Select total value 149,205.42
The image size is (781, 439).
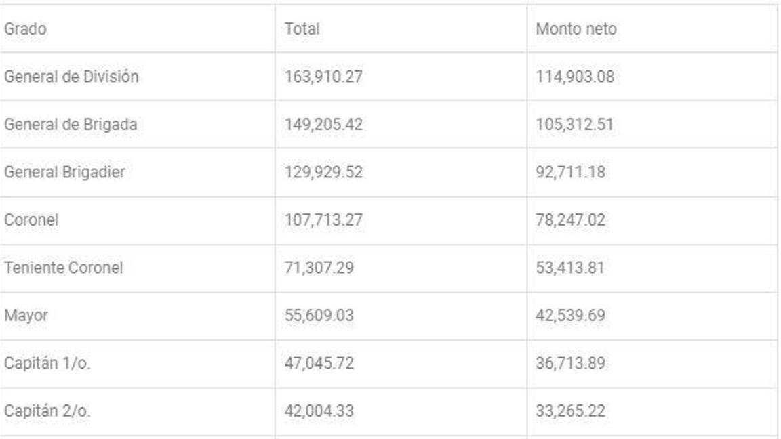tap(323, 125)
